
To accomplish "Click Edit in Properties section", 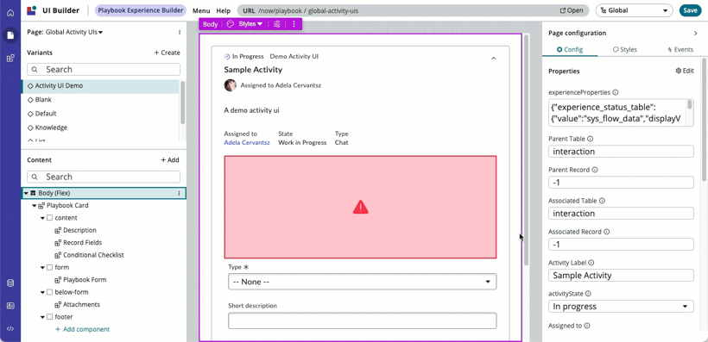I will [685, 71].
